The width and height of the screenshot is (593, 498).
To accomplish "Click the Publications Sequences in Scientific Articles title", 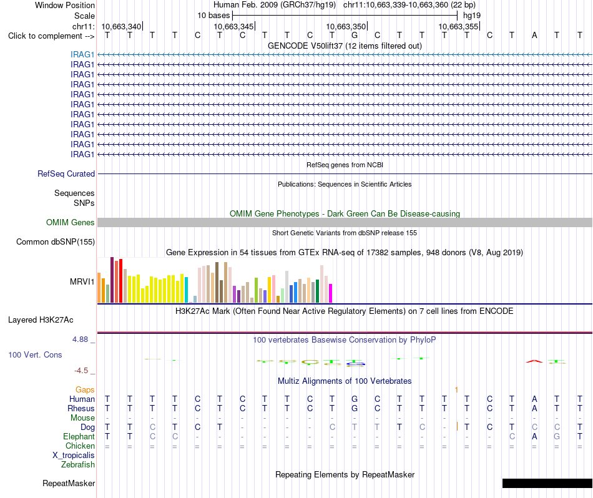I will pyautogui.click(x=345, y=184).
